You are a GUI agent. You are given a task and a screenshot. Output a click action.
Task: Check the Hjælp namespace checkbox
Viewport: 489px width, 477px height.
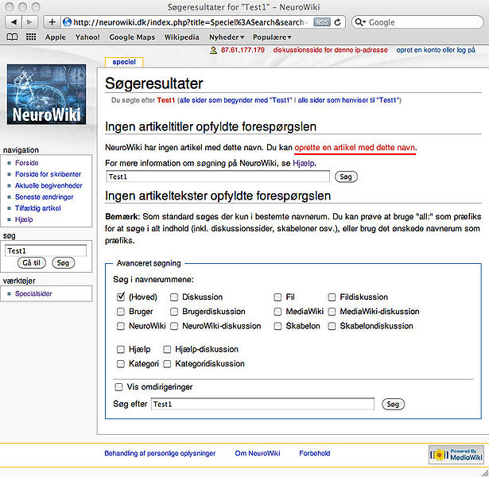click(x=120, y=350)
